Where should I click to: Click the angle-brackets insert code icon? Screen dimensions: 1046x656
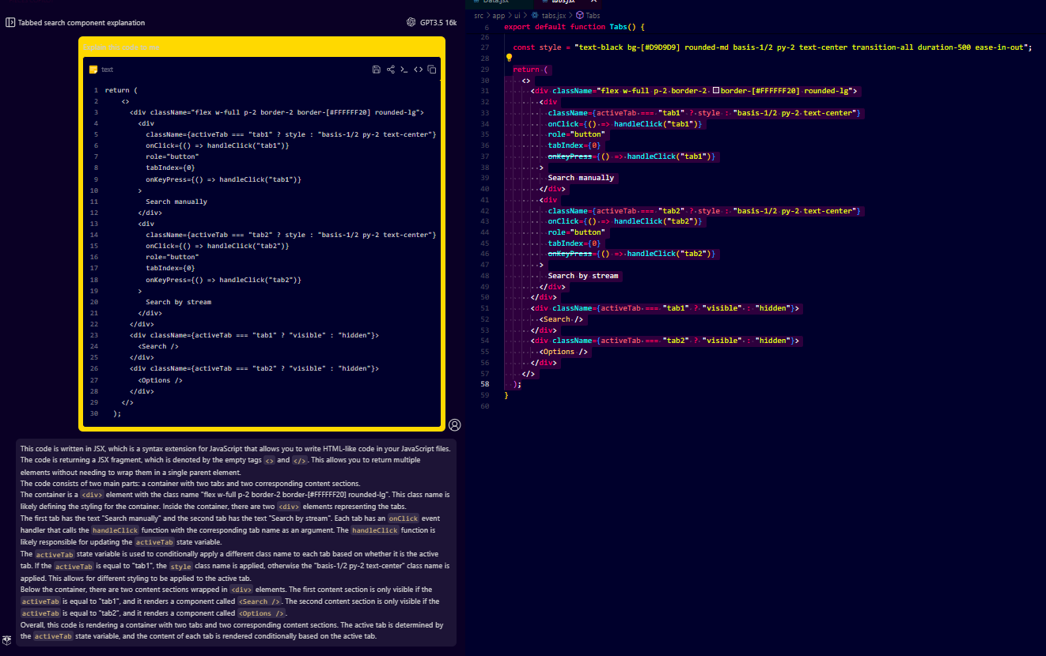tap(419, 70)
